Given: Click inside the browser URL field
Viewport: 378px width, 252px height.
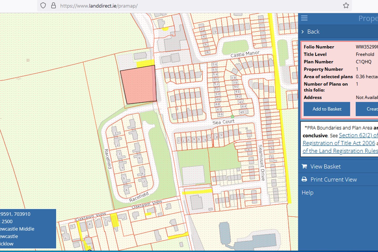Looking at the screenshot, I should (157, 5).
